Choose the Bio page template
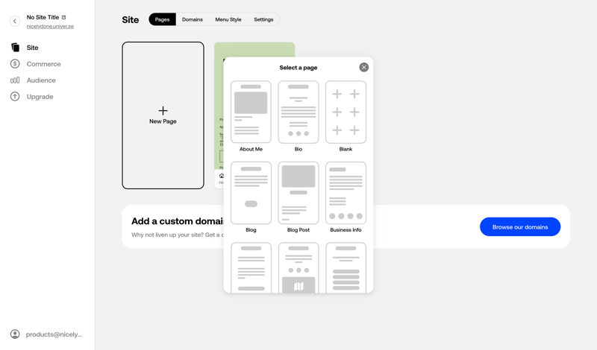 point(298,112)
